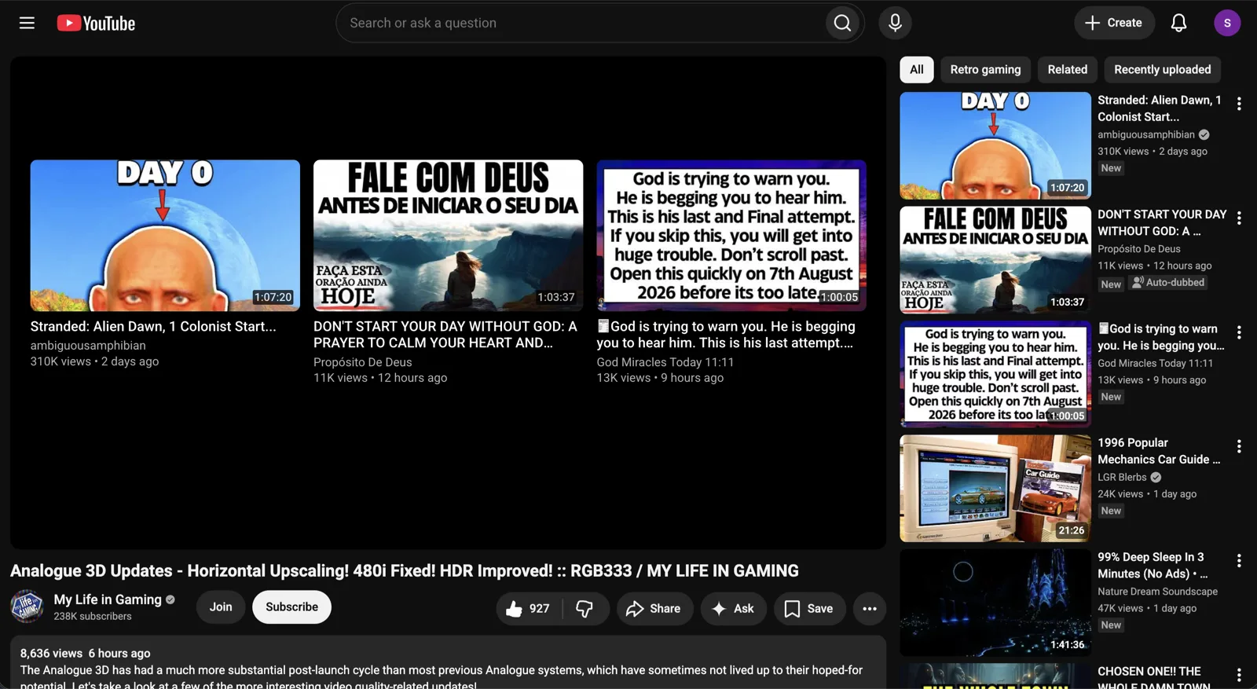Viewport: 1257px width, 689px height.
Task: Save the video to playlist
Action: (809, 609)
